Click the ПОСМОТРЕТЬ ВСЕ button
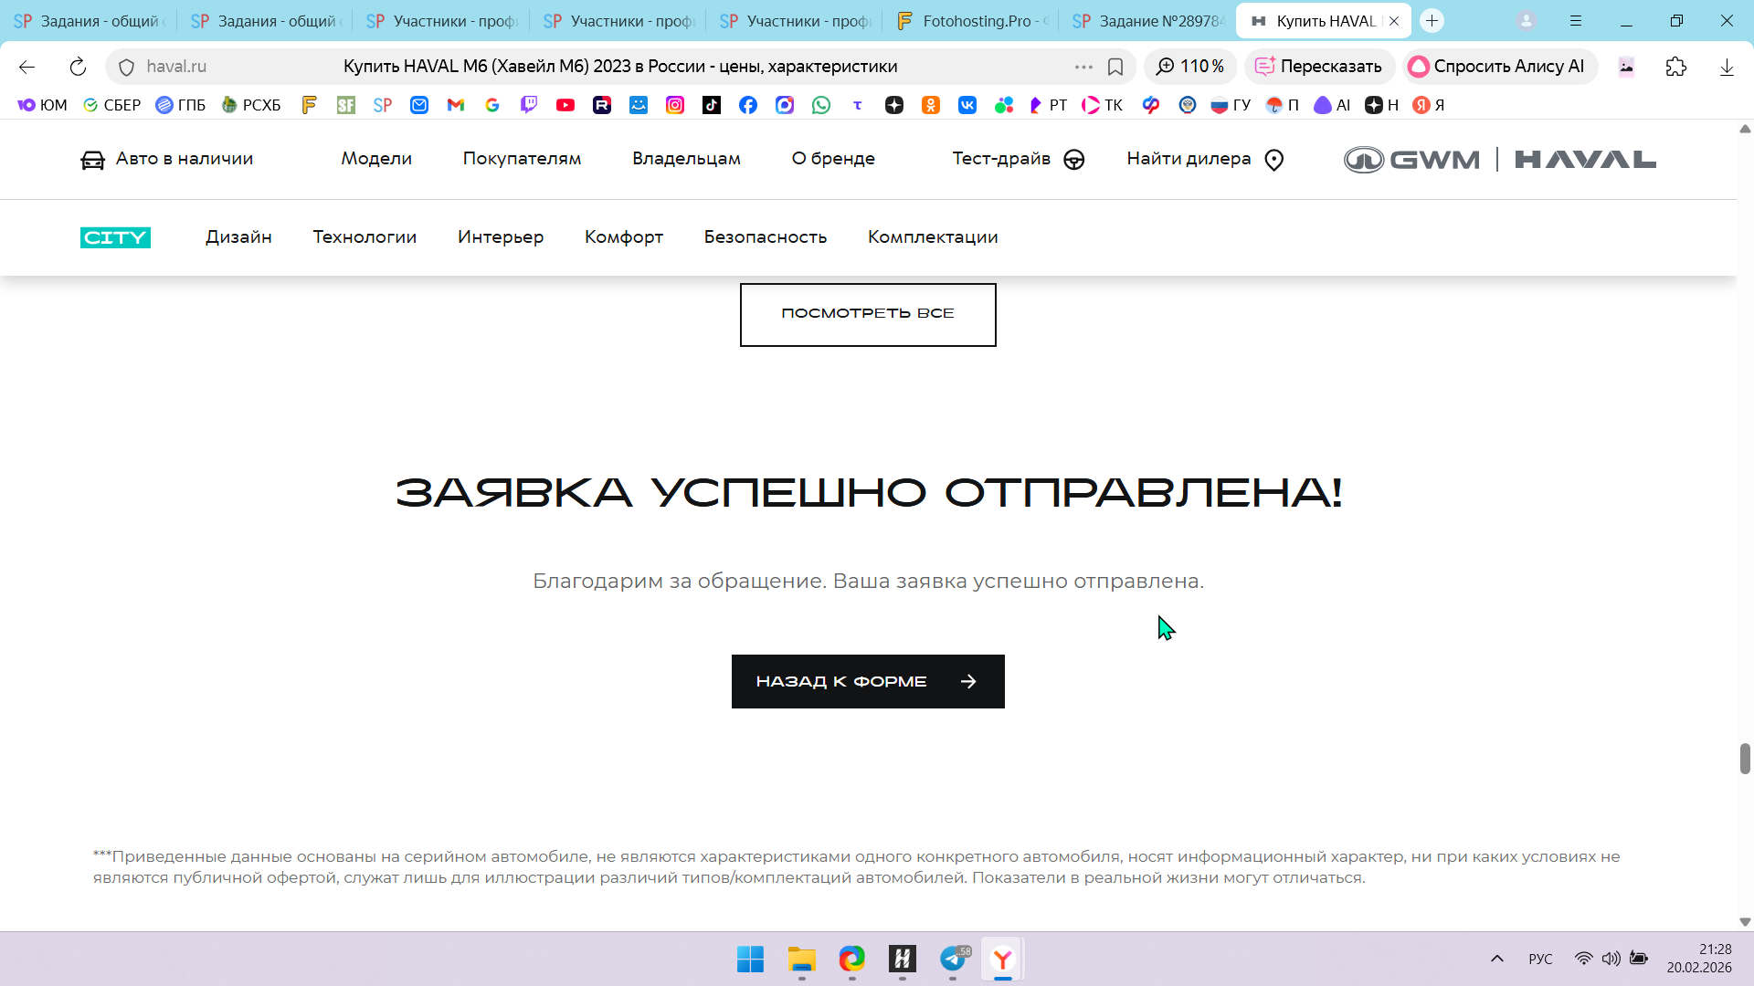1754x986 pixels. [867, 314]
